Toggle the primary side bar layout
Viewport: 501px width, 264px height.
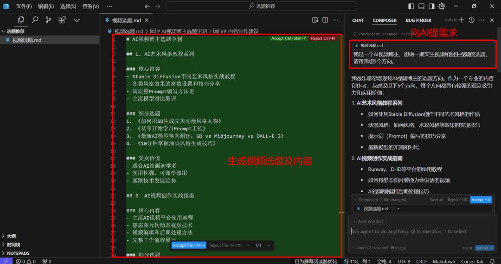[411, 6]
